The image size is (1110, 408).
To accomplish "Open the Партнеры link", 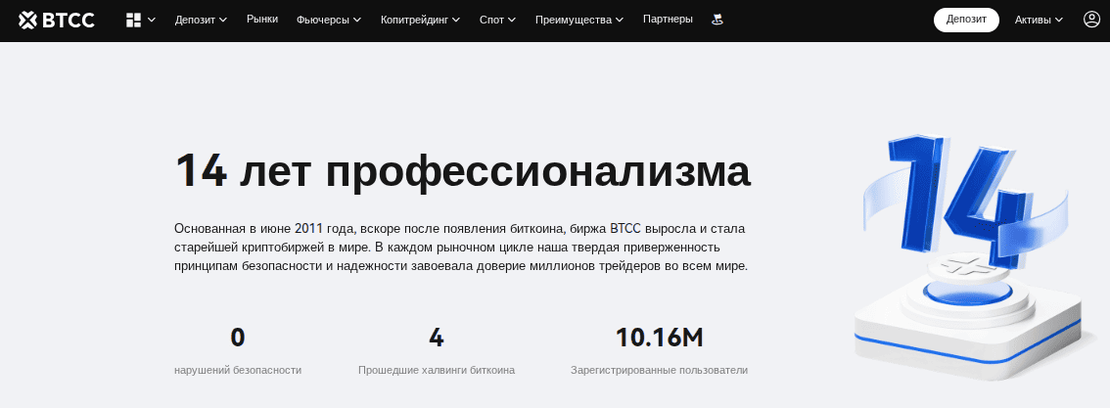I will click(x=668, y=20).
